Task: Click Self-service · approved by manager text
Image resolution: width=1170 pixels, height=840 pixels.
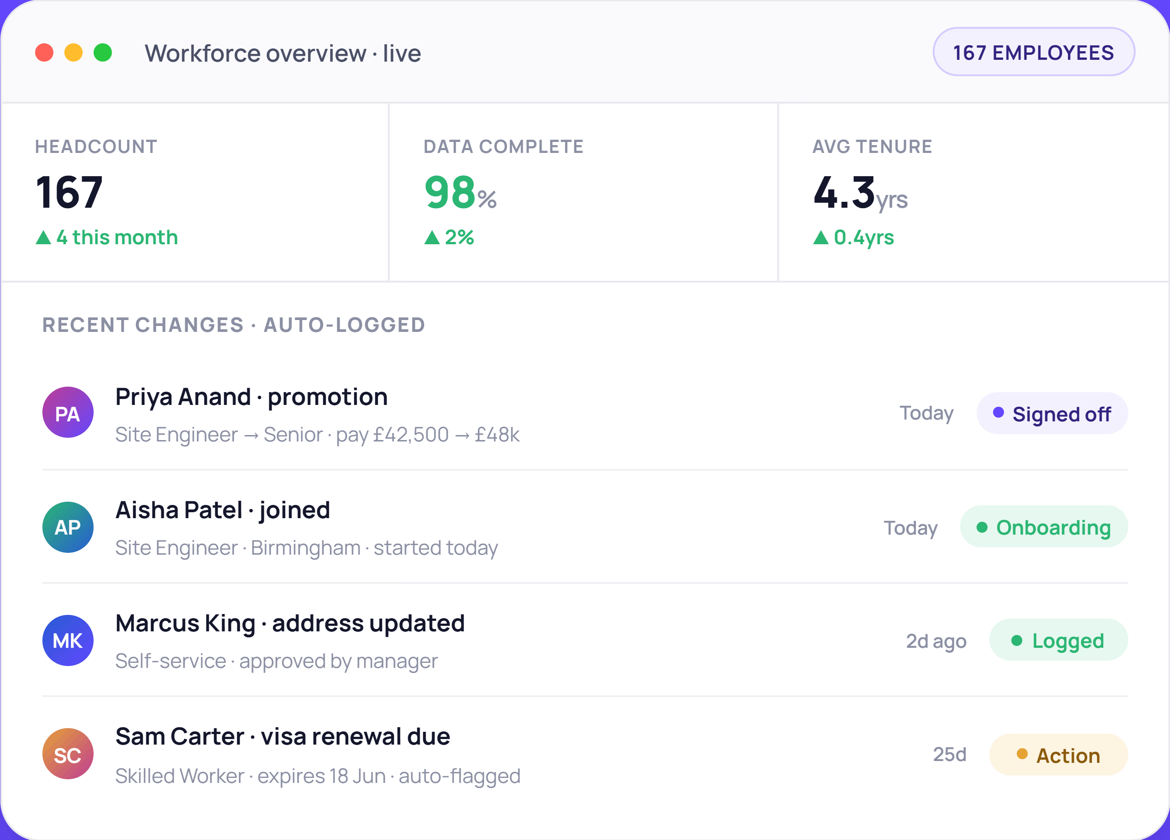Action: point(277,661)
